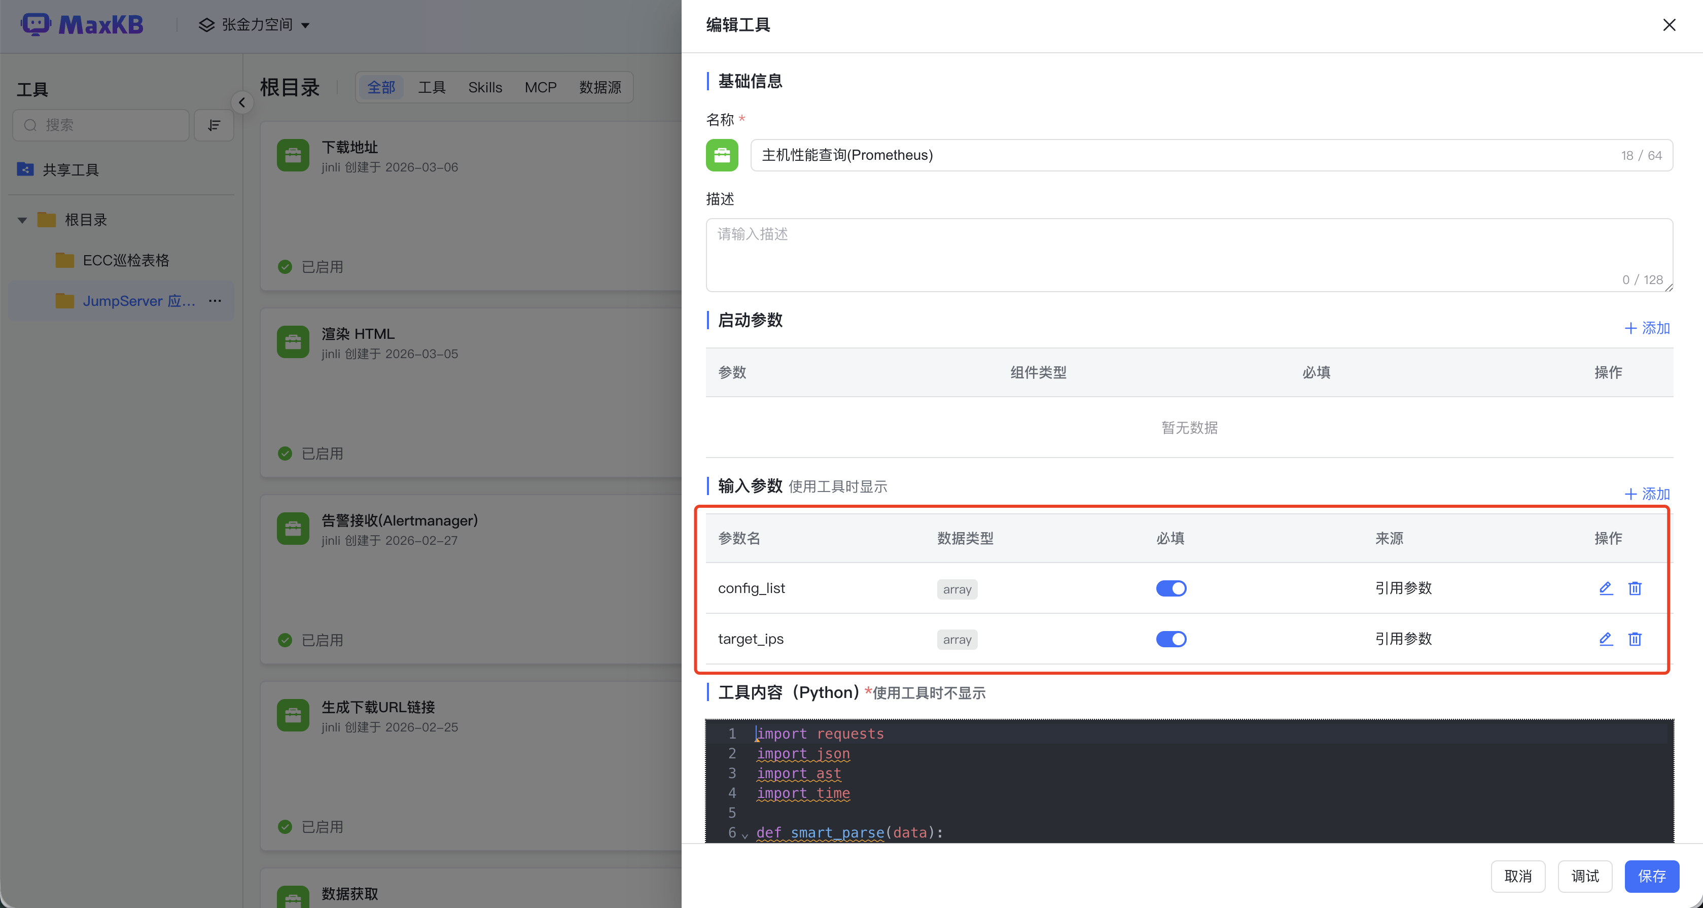The width and height of the screenshot is (1703, 908).
Task: Switch to the MCP tab
Action: point(540,87)
